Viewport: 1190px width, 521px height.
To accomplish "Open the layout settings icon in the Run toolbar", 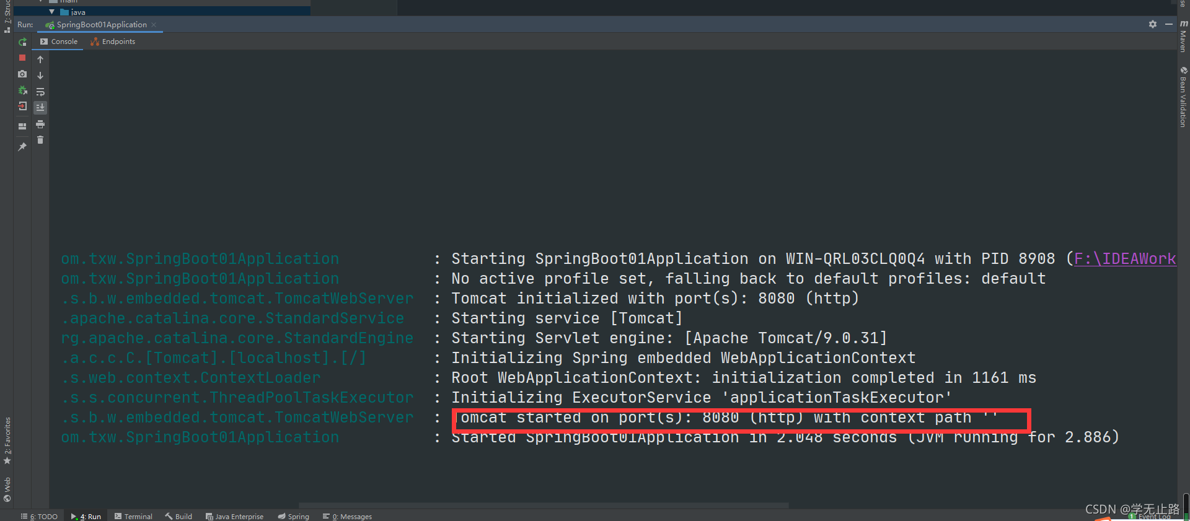I will point(22,126).
